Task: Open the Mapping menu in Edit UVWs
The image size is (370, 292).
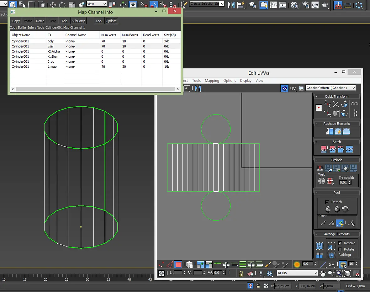Action: pyautogui.click(x=212, y=81)
